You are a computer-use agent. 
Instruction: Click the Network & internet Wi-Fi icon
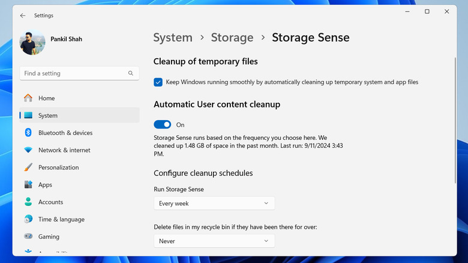click(x=28, y=150)
